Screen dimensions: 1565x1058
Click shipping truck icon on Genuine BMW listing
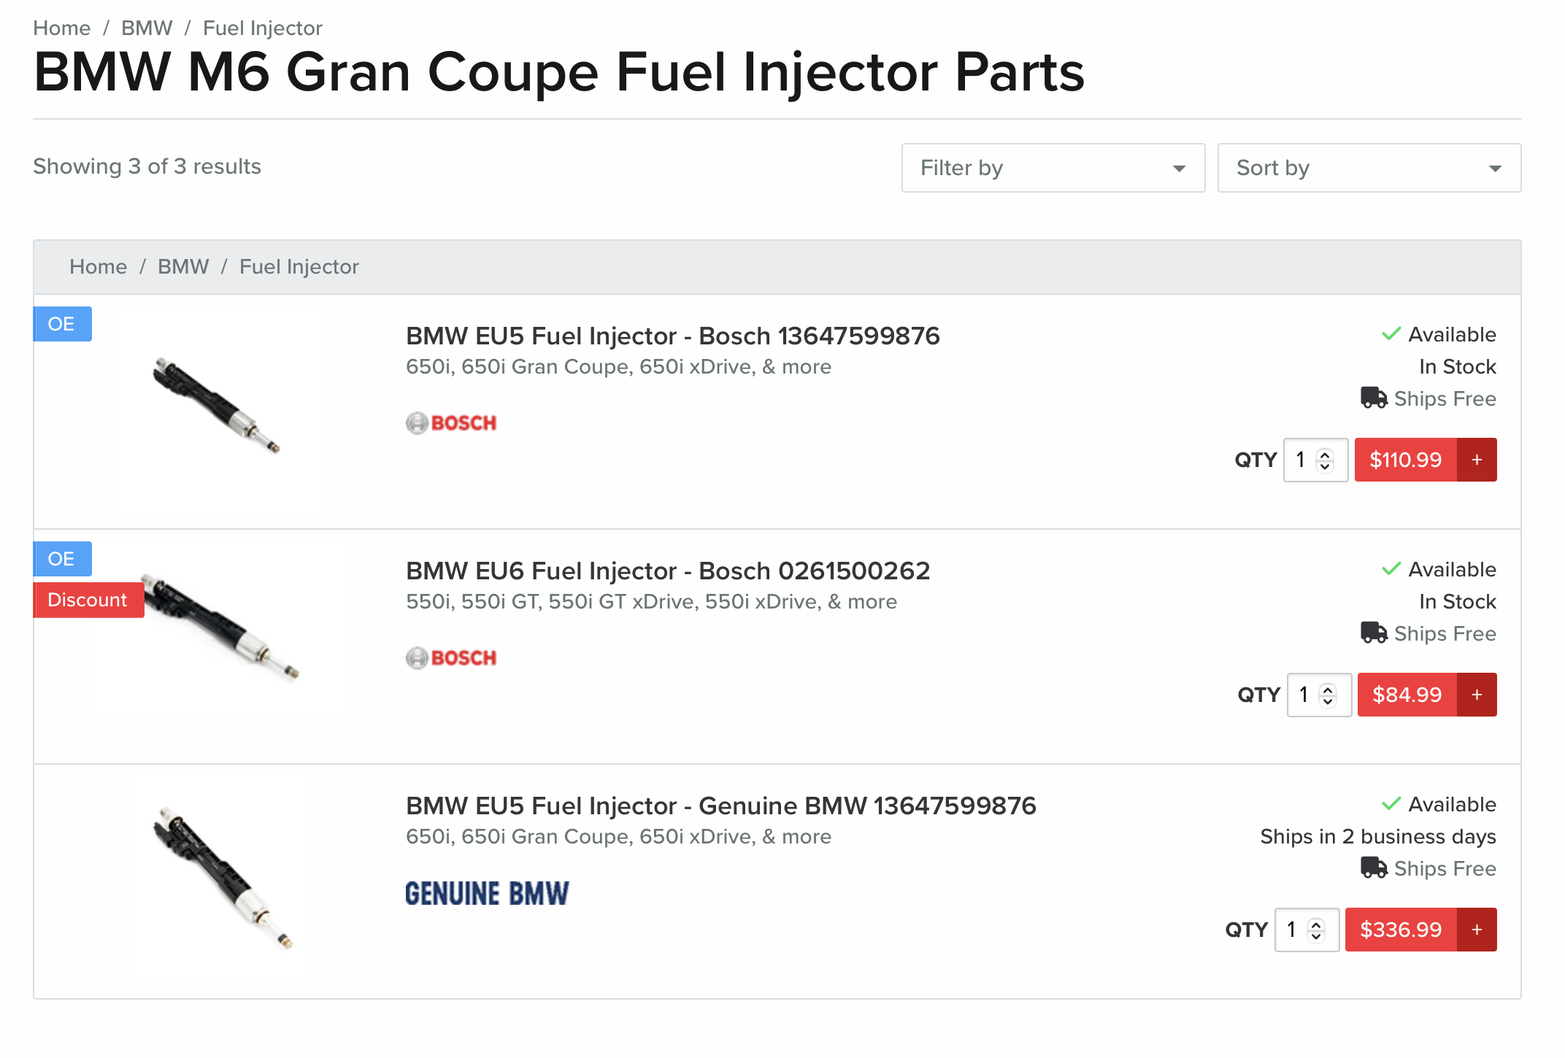(1374, 868)
